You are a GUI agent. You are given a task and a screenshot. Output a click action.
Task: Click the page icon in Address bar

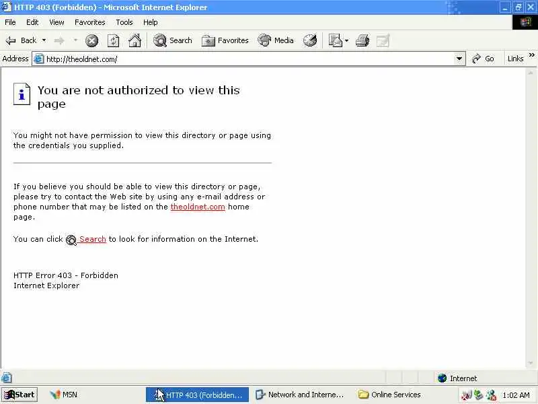39,59
